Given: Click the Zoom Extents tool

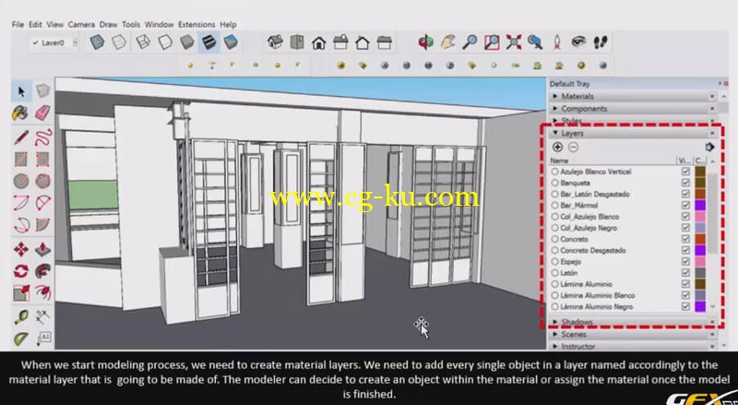Looking at the screenshot, I should [x=514, y=42].
